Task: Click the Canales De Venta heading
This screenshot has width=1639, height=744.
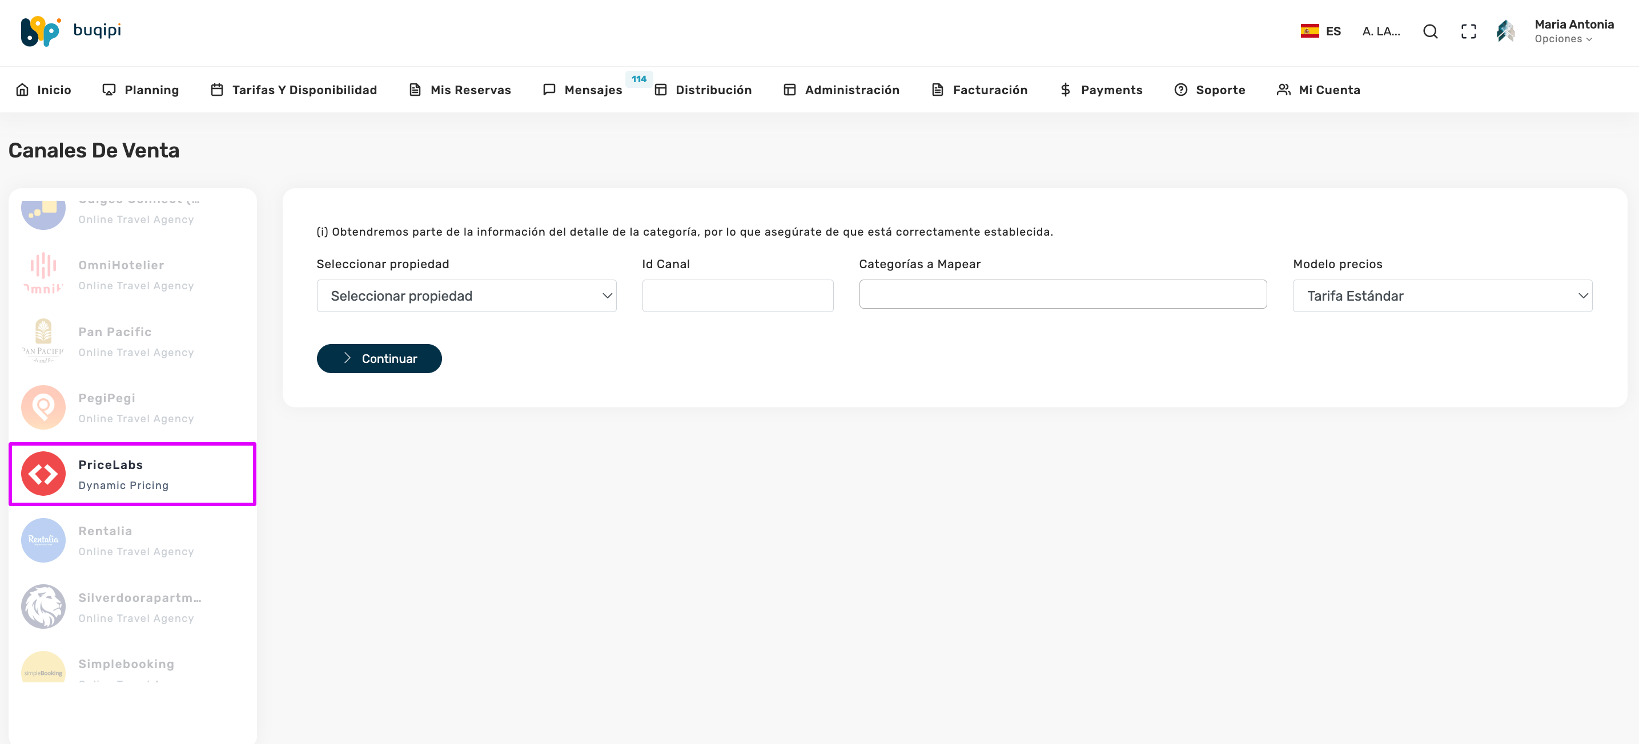Action: [94, 150]
